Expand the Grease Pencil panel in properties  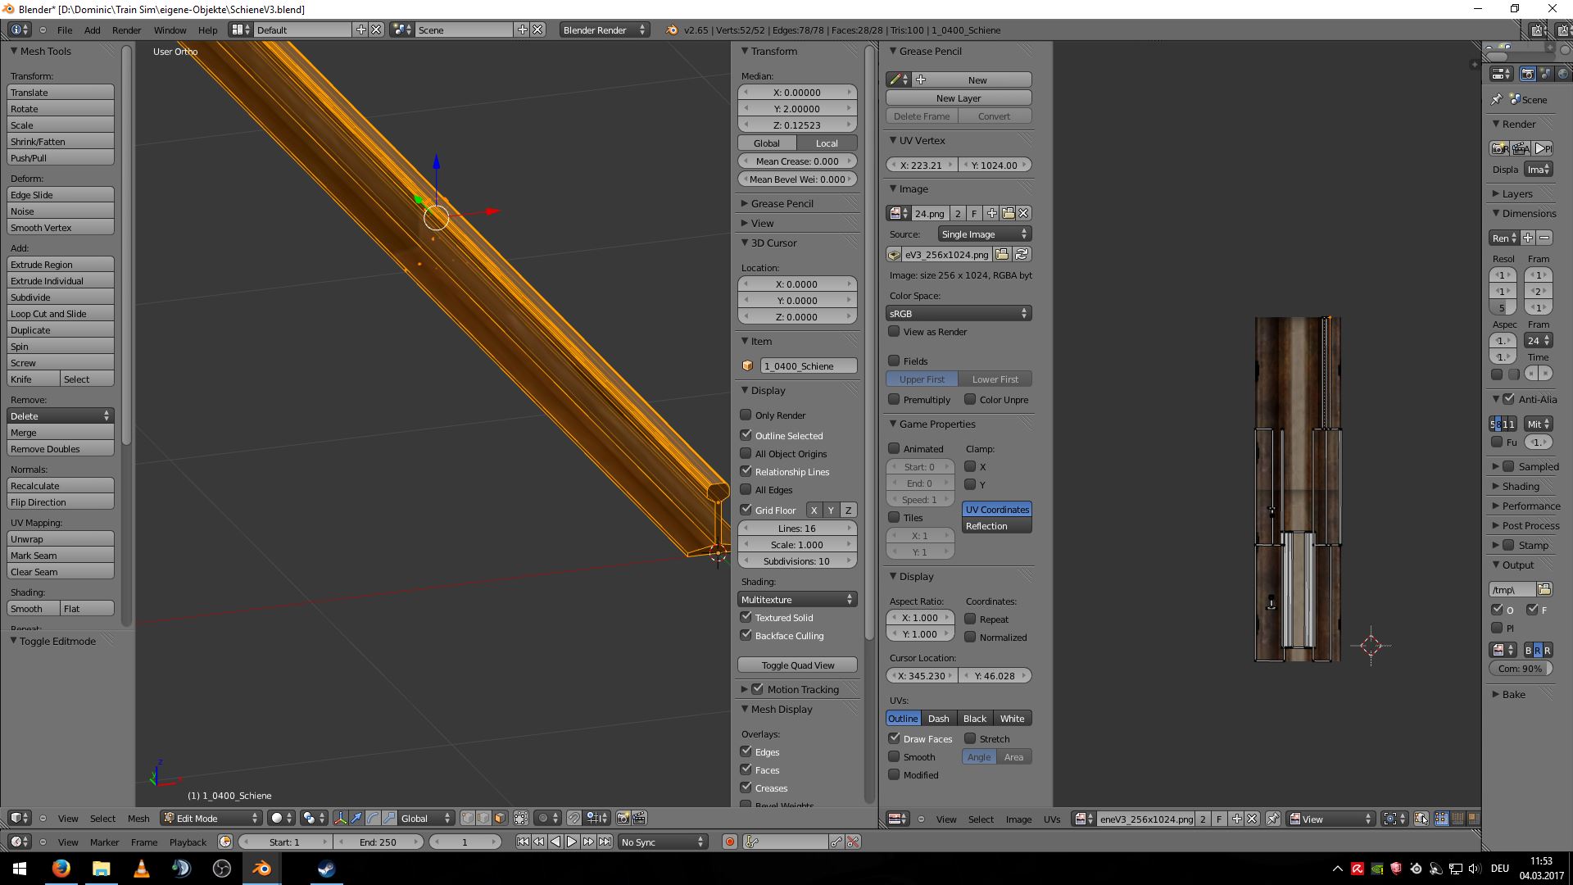[782, 203]
